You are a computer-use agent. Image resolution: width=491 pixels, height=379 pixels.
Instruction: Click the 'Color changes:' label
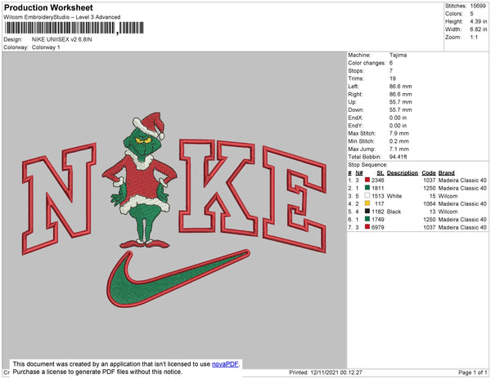pos(367,63)
